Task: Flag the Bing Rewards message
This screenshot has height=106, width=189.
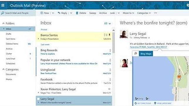Action: [110, 50]
